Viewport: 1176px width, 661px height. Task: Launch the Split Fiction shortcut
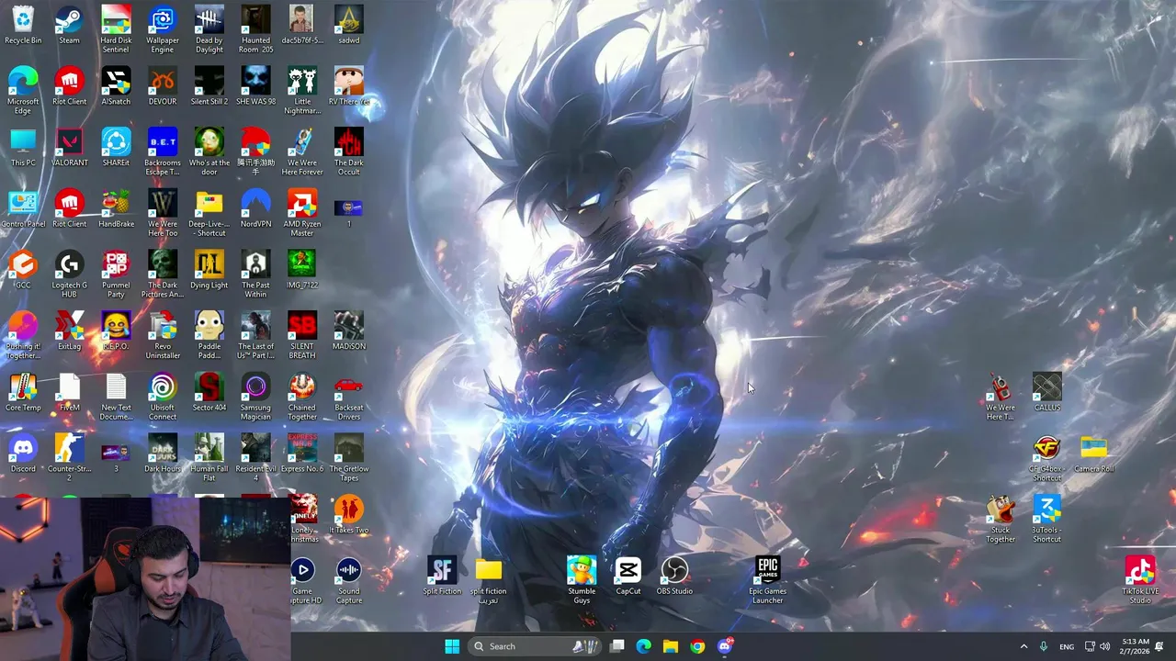pos(442,576)
